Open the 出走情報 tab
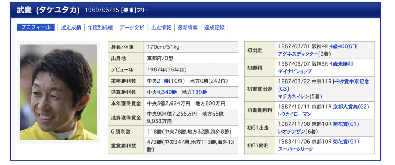Screen dimensions: 395x165 [161, 27]
